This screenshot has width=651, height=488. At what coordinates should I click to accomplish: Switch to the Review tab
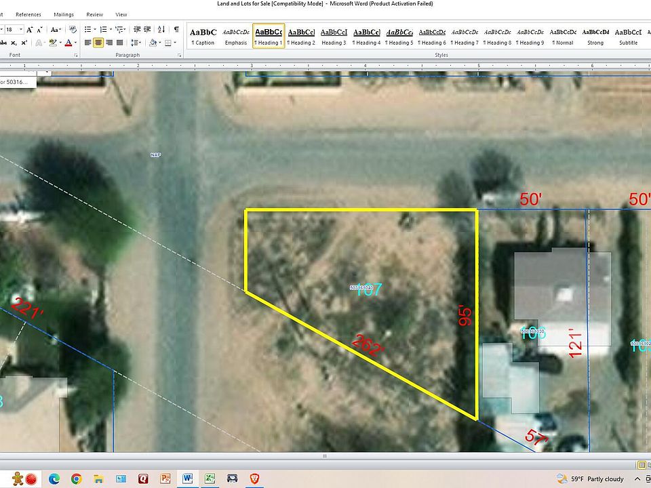95,14
